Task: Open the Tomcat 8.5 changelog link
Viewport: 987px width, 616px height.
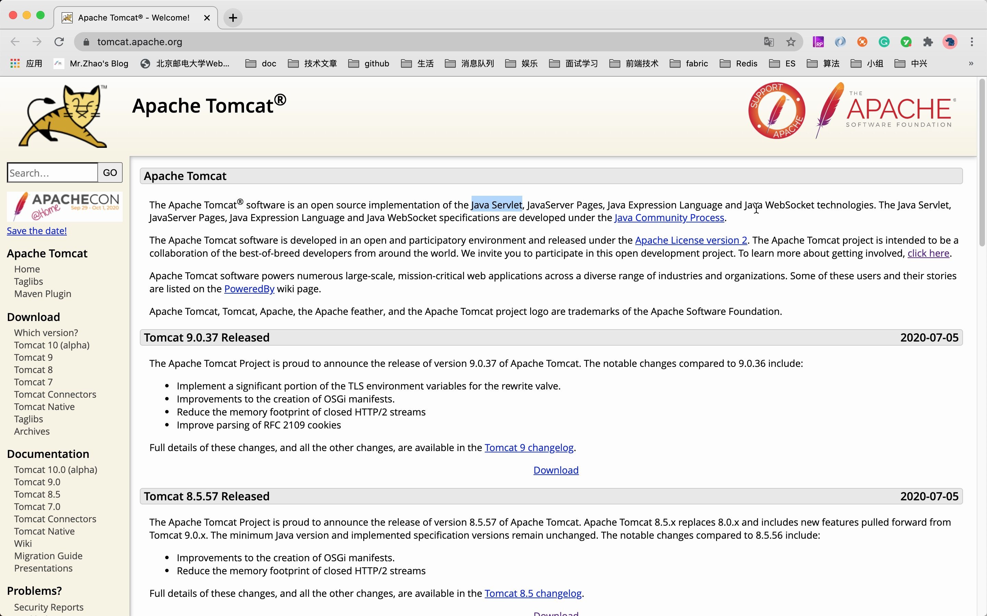Action: tap(533, 593)
